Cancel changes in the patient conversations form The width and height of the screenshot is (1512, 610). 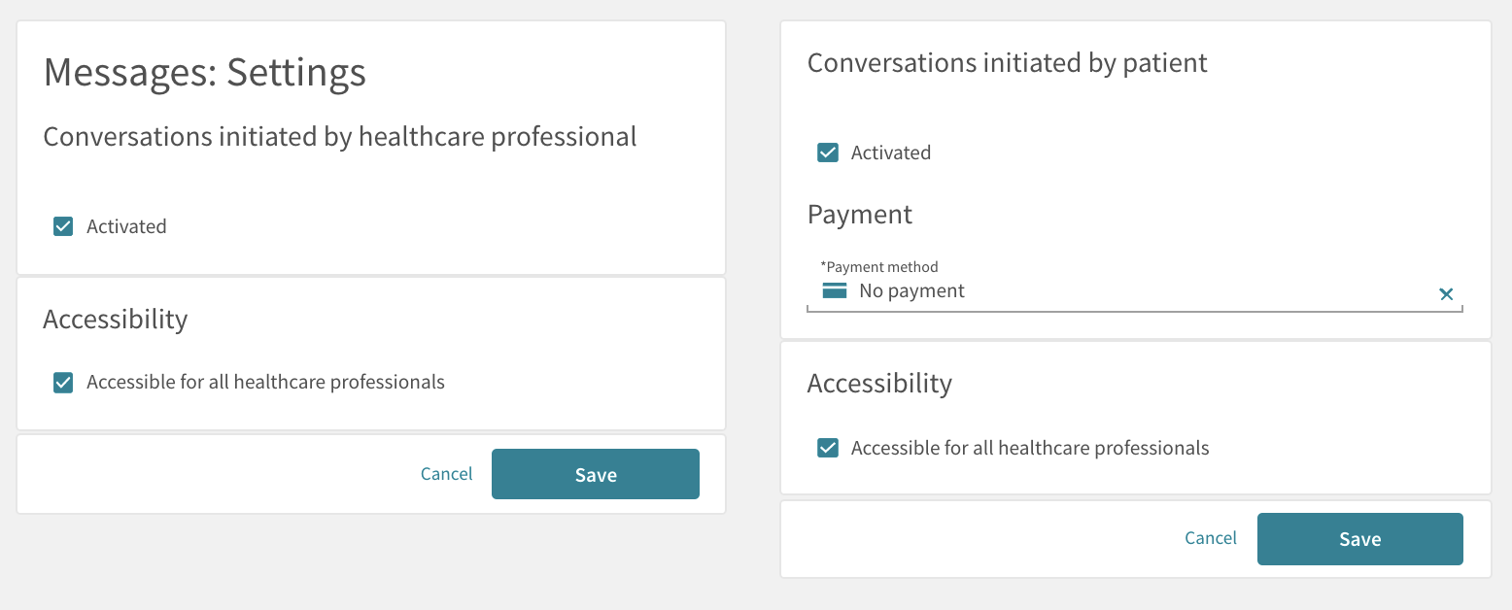click(1211, 538)
